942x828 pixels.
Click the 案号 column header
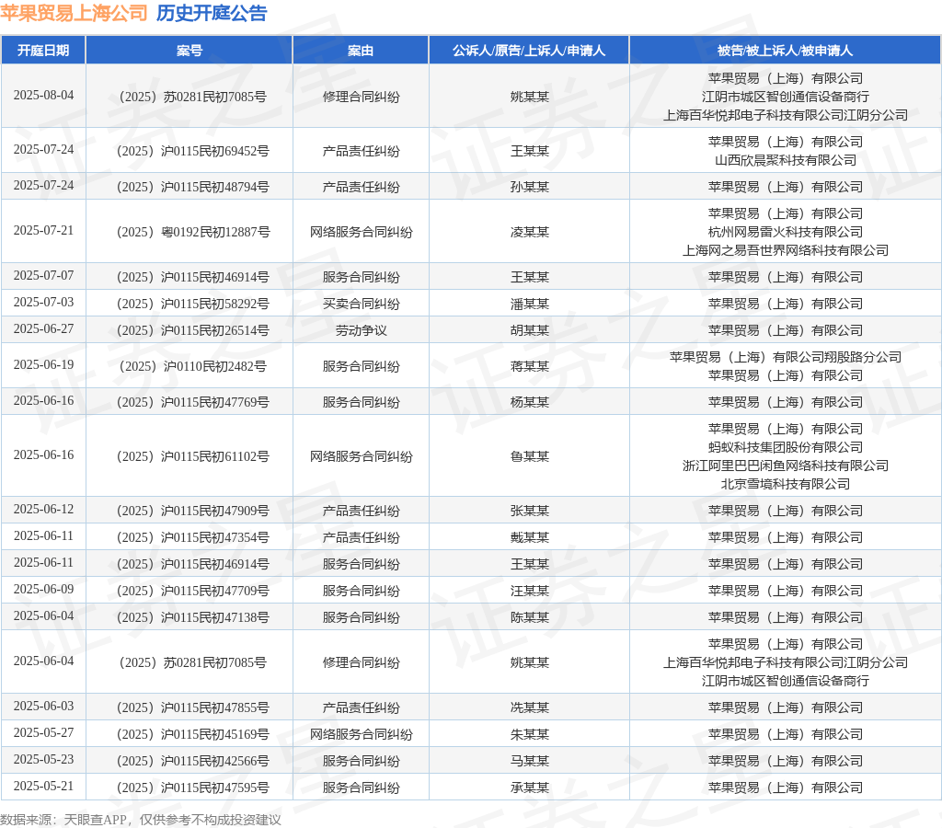[x=190, y=51]
